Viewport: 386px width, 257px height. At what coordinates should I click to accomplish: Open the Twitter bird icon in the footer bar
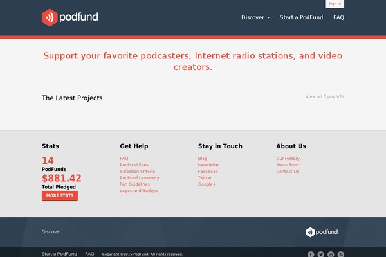(321, 254)
